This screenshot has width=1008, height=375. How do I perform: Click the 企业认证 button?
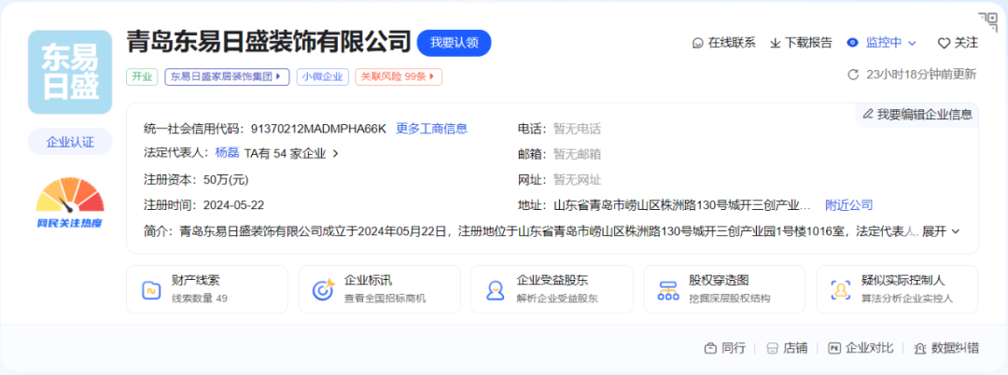pyautogui.click(x=70, y=142)
